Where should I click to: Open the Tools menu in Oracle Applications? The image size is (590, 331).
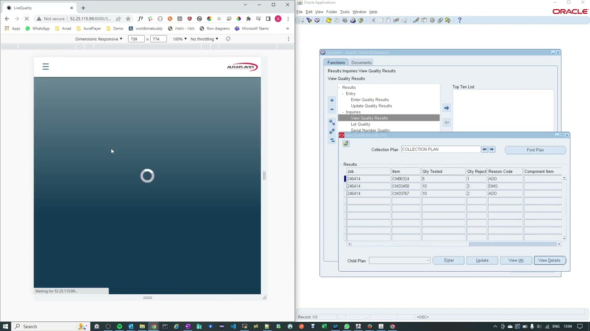click(345, 12)
